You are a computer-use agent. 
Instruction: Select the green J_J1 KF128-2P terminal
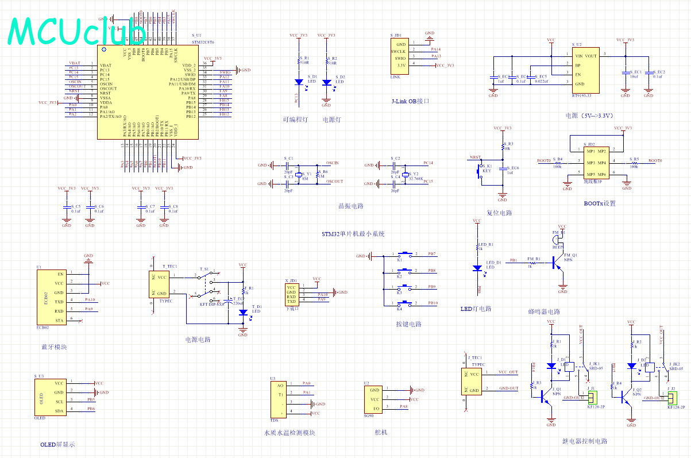(592, 397)
